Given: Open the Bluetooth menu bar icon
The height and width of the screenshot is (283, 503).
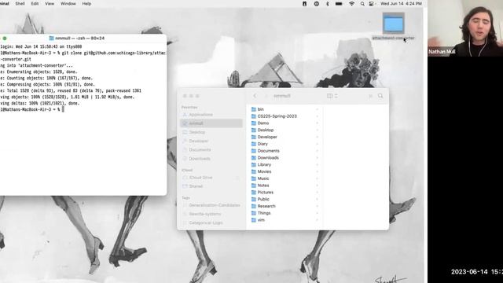Looking at the screenshot, I should tap(327, 4).
